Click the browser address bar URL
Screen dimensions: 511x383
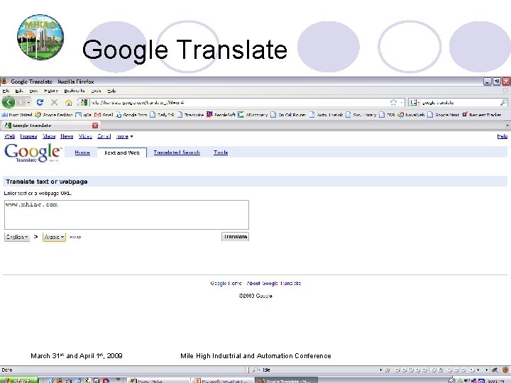(240, 103)
